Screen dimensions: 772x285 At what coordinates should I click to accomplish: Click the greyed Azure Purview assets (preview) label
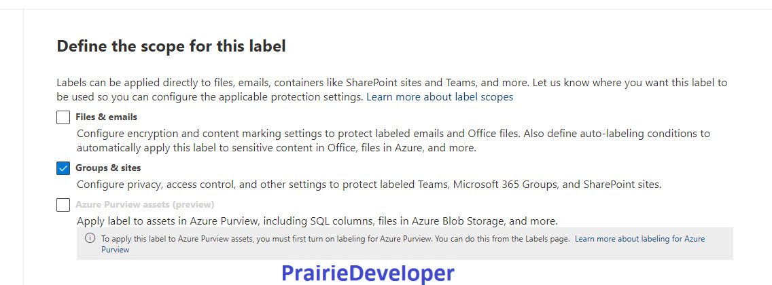[x=145, y=204]
